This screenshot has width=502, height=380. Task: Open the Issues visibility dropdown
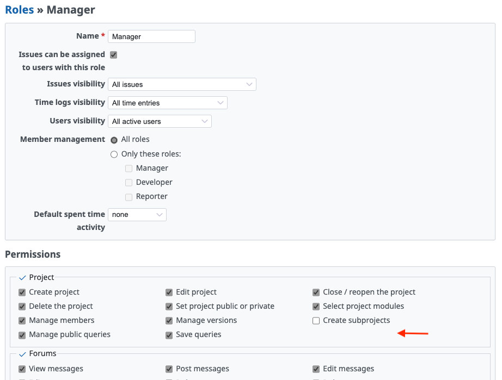point(182,84)
